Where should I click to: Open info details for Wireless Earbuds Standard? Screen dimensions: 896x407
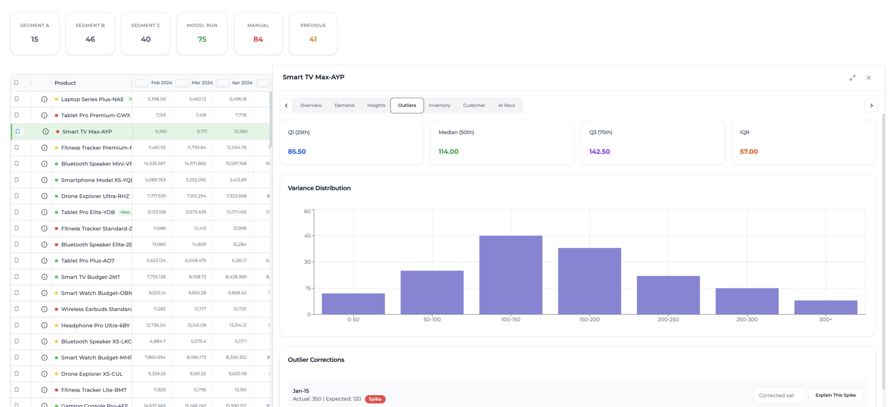[44, 309]
